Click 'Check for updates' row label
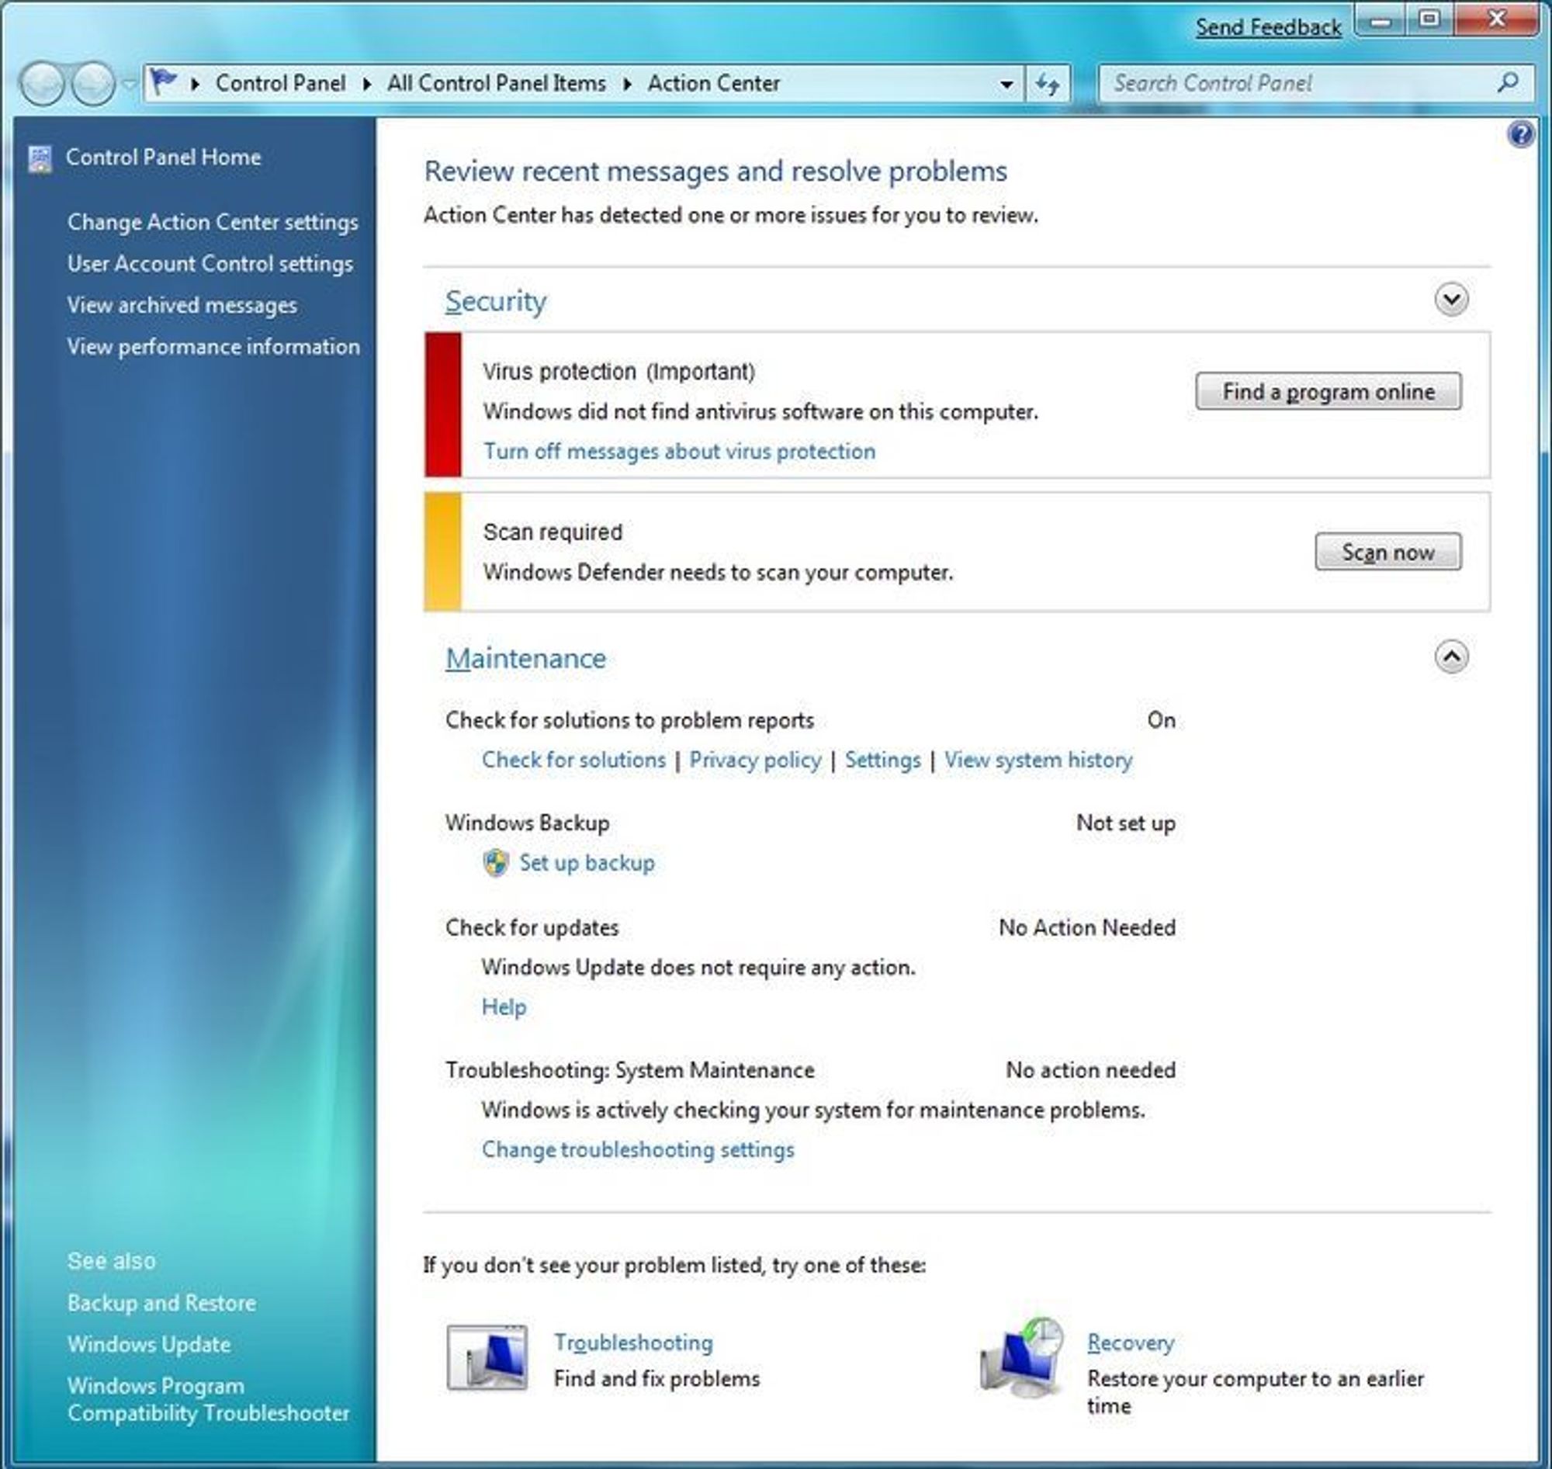The image size is (1552, 1469). click(x=532, y=928)
